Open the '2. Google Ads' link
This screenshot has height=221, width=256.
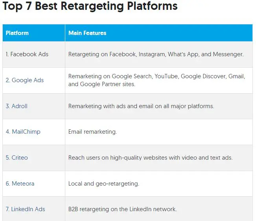[x=25, y=80]
